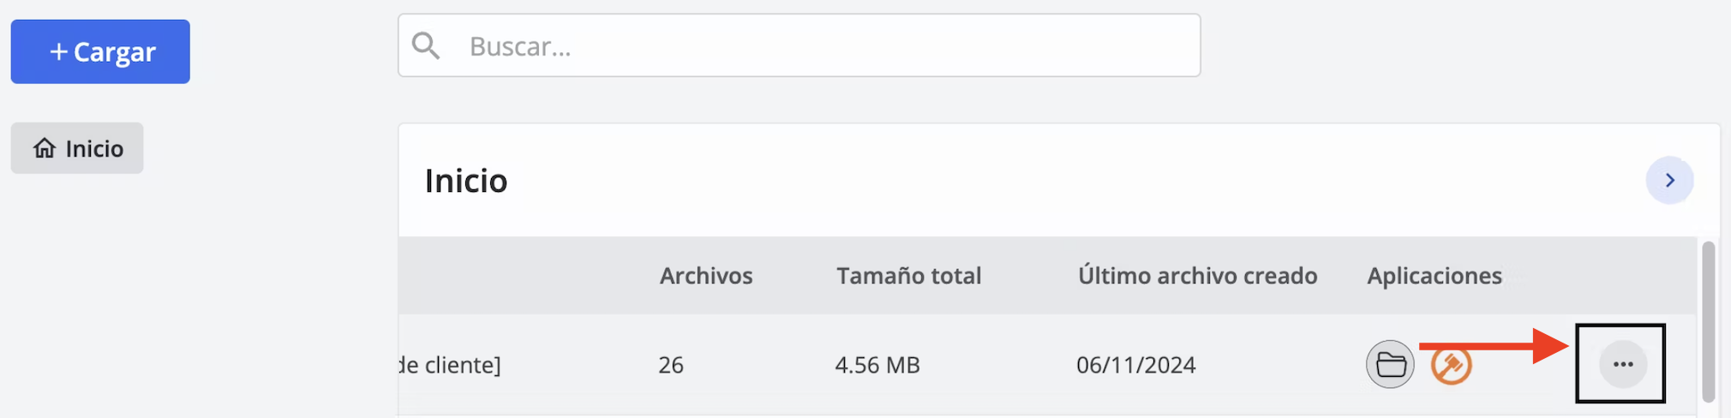Image resolution: width=1731 pixels, height=418 pixels.
Task: Click the Inicio heading in the panel
Action: tap(466, 181)
